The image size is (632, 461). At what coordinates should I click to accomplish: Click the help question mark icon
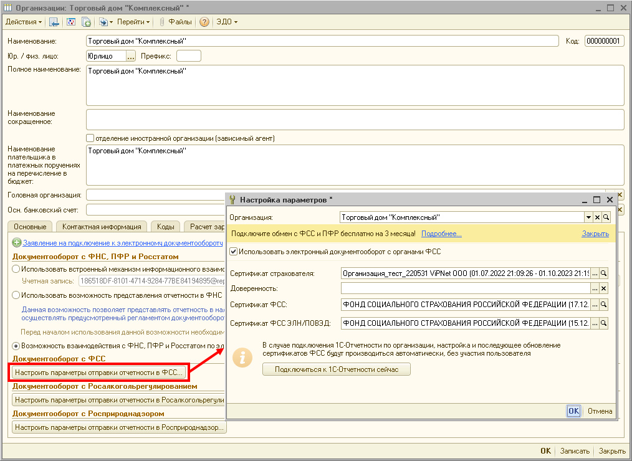pos(204,22)
